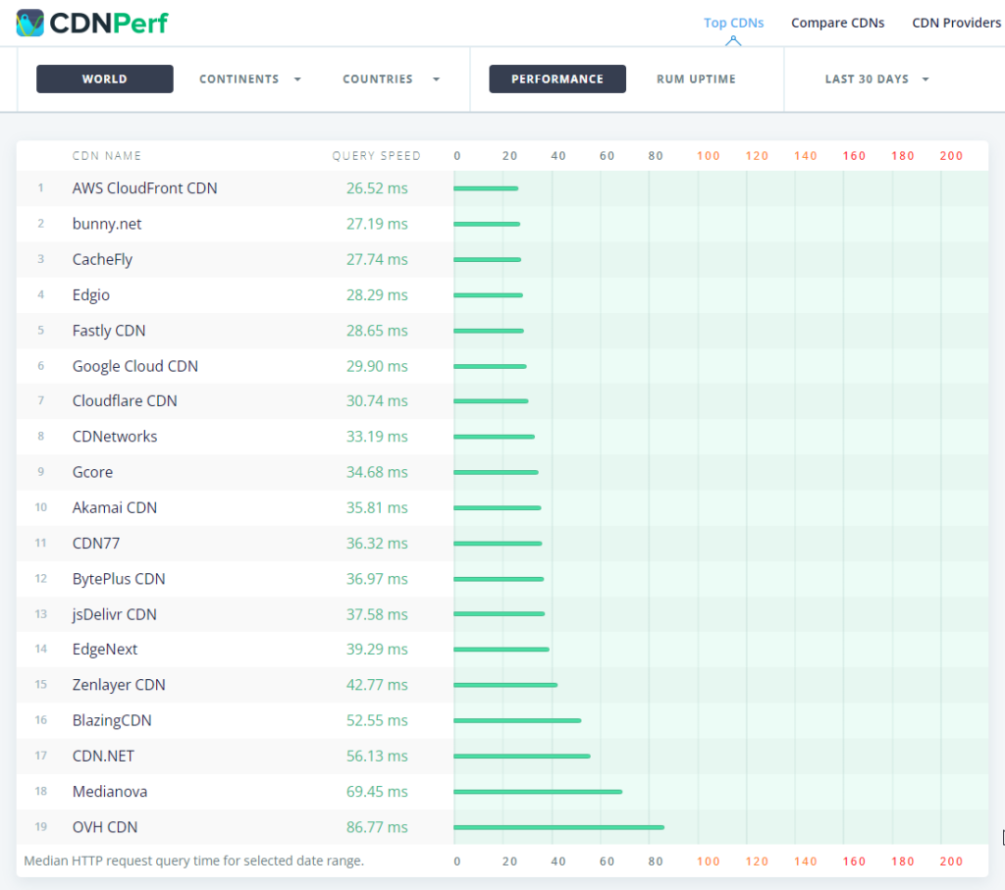Click the 27.19 ms query speed value

pyautogui.click(x=377, y=224)
